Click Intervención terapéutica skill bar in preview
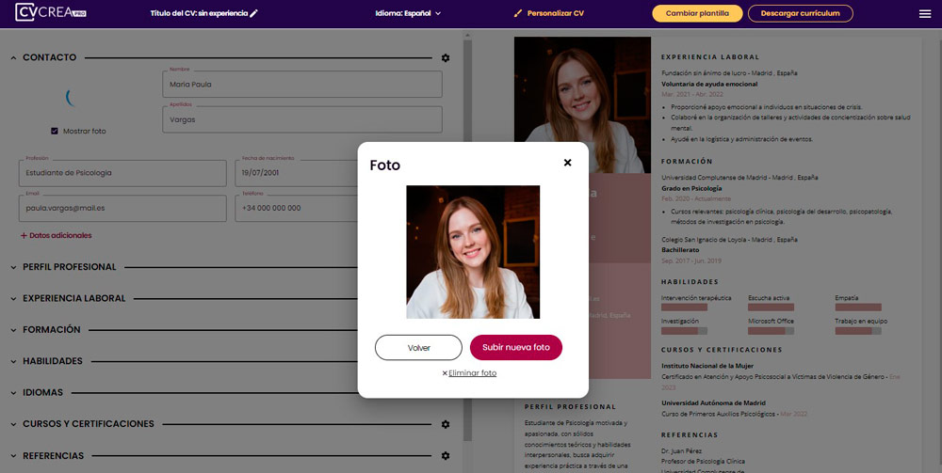 click(684, 307)
